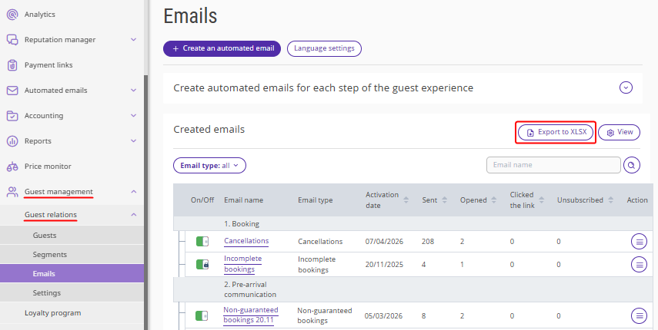Viewport: 658px width, 330px height.
Task: Toggle the Cancellations email on/off switch
Action: 202,242
